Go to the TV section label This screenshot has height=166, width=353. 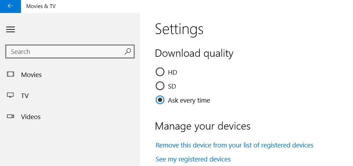click(25, 96)
